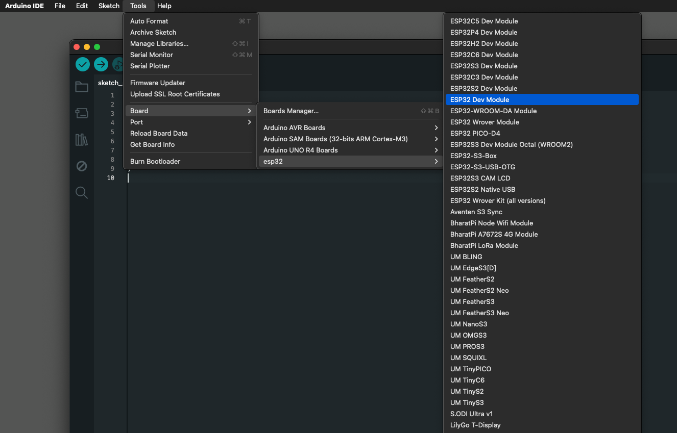Select Firmware Updater entry
Image resolution: width=677 pixels, height=433 pixels.
(191, 83)
